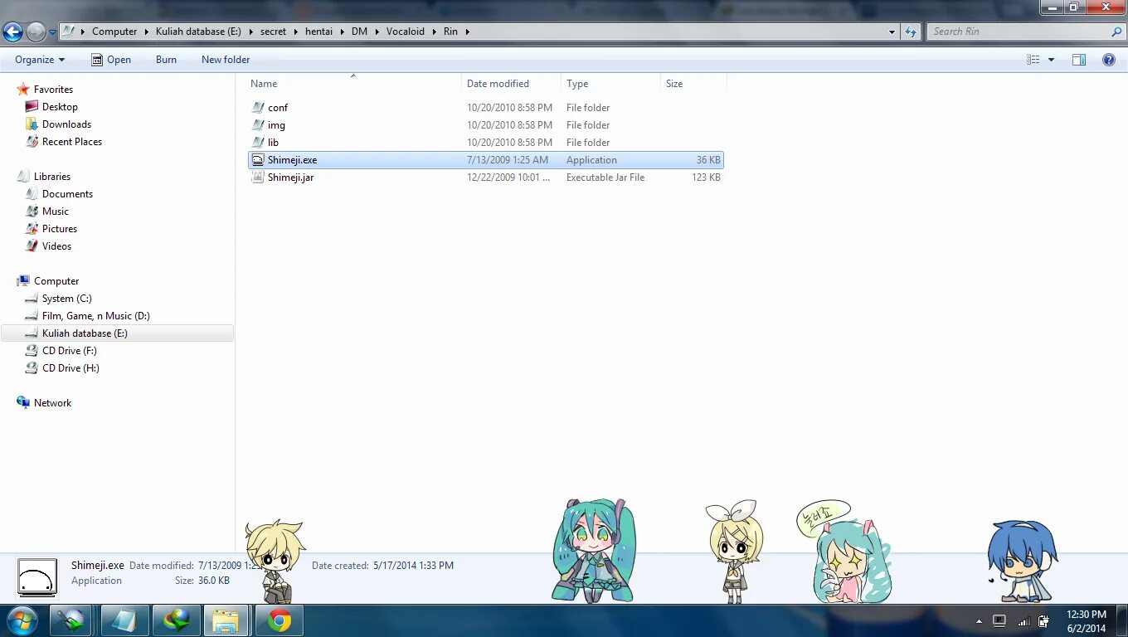Select the lib folder icon

coord(258,143)
